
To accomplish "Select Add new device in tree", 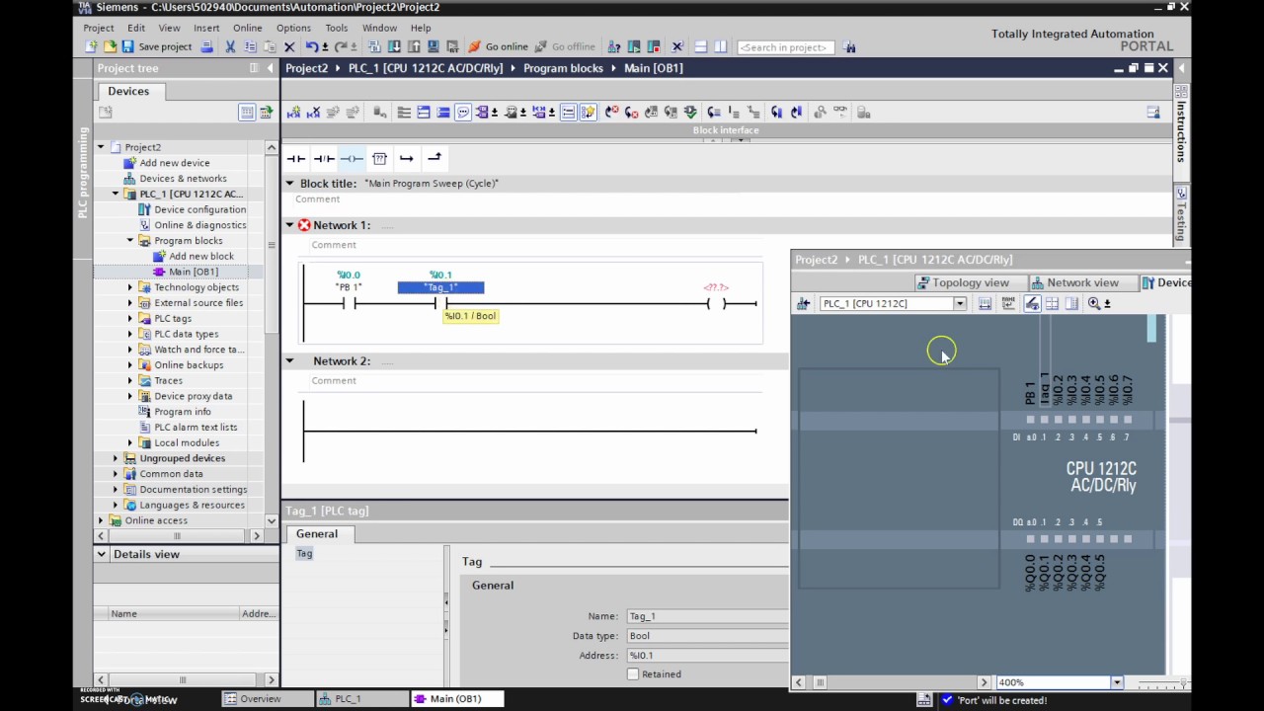I will pos(175,163).
